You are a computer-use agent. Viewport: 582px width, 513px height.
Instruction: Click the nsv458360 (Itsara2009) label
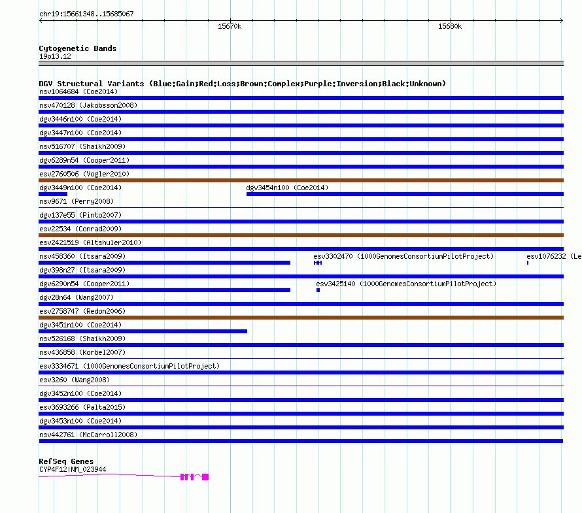[x=82, y=256]
